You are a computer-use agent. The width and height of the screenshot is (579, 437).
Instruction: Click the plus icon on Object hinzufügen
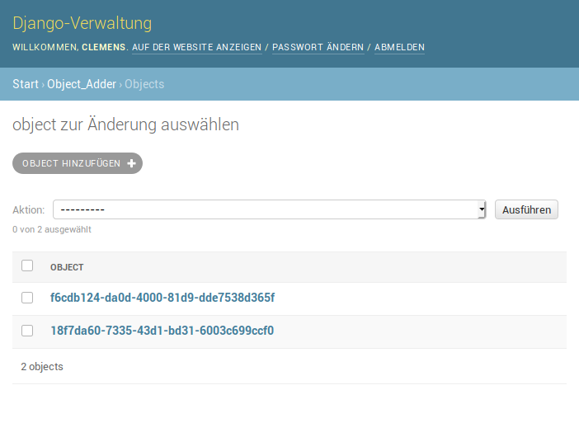point(131,163)
